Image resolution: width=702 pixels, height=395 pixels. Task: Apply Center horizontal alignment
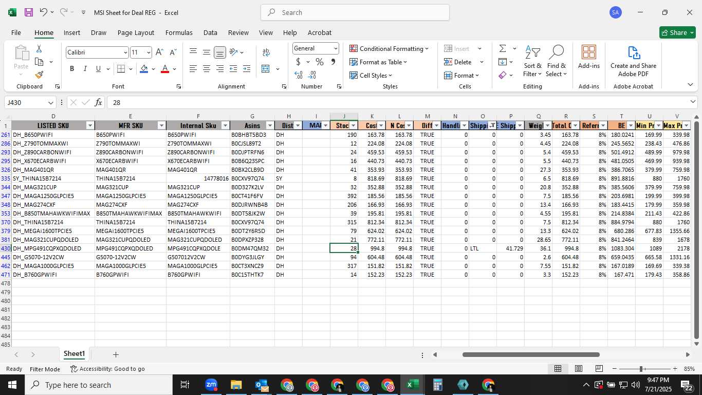click(207, 69)
